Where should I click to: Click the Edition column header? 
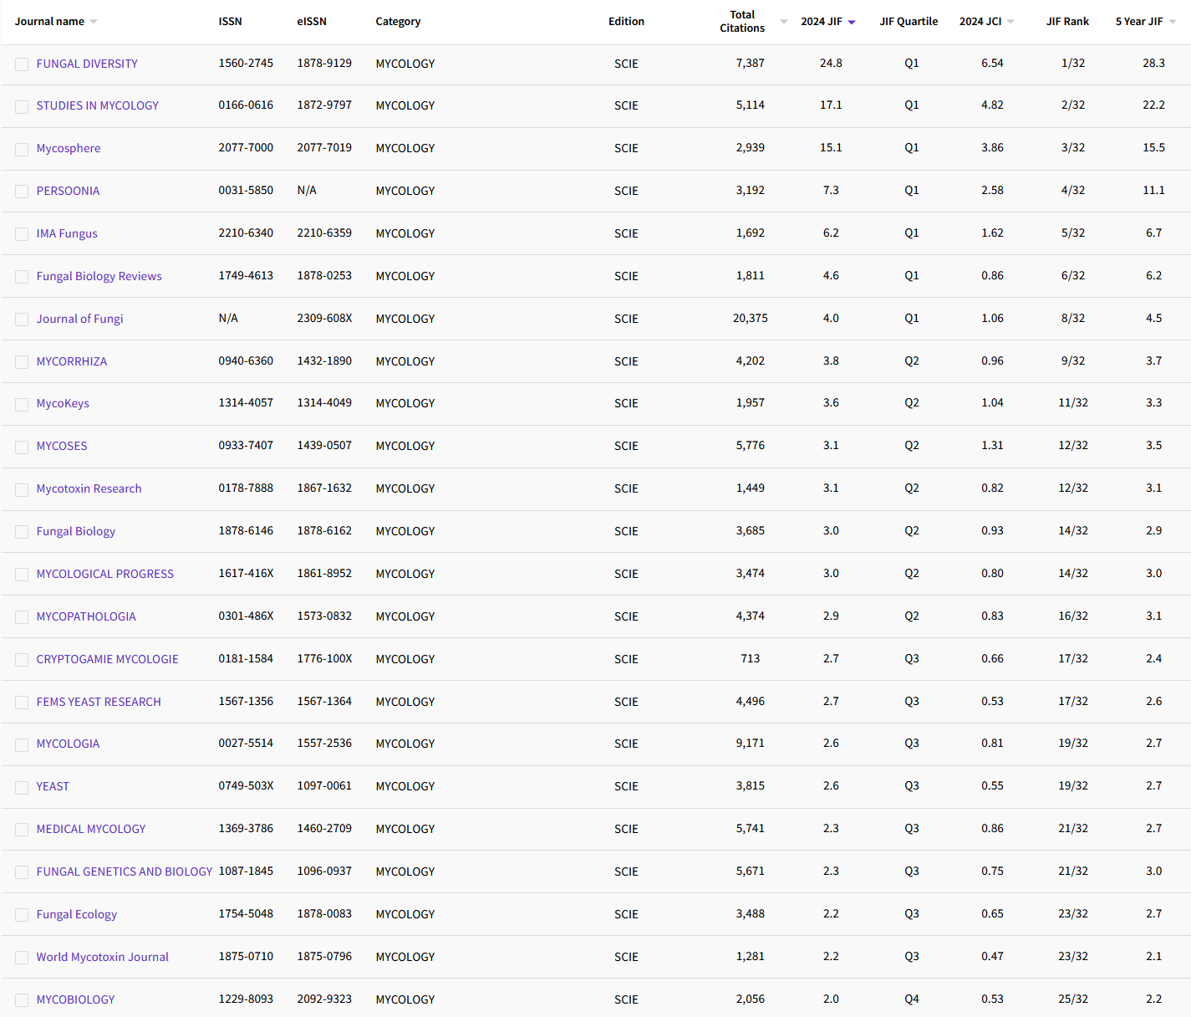(626, 22)
